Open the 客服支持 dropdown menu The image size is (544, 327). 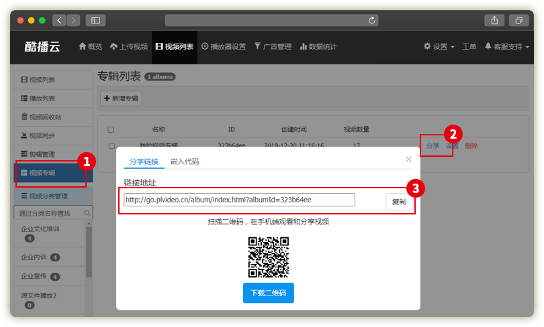point(506,47)
